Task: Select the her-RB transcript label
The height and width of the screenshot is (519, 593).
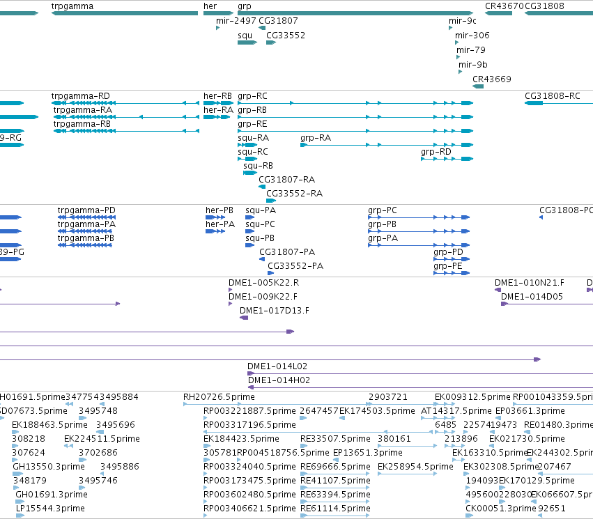Action: click(217, 96)
